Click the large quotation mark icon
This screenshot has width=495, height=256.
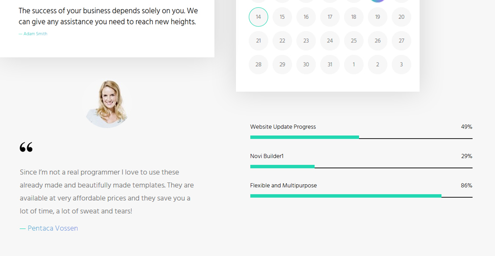(26, 147)
